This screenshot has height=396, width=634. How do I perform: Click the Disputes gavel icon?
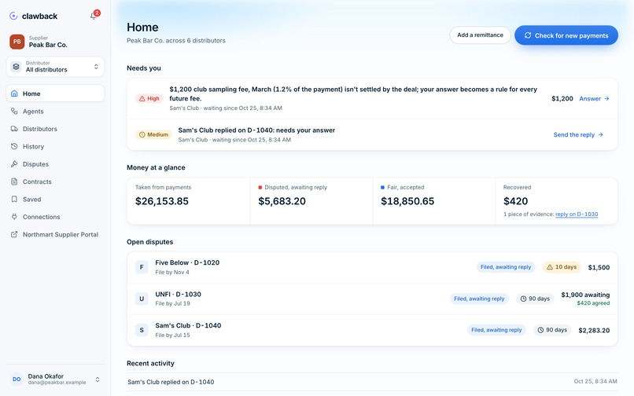point(14,164)
